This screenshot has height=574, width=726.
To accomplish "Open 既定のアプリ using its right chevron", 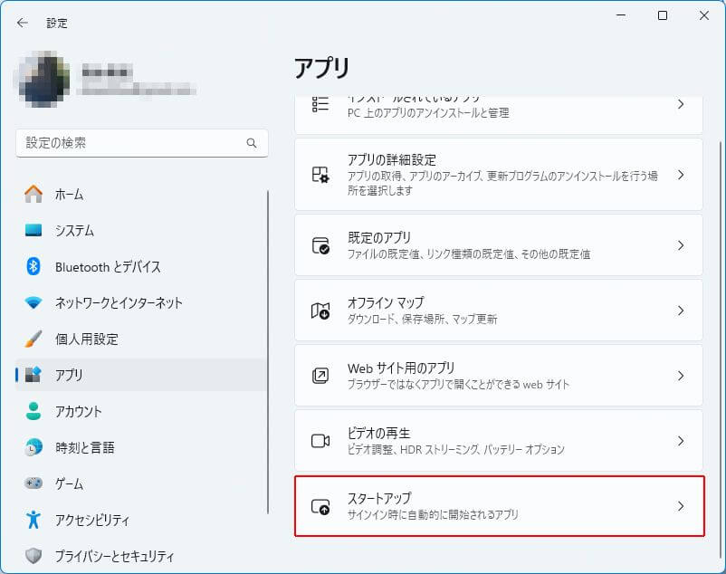I will pos(681,245).
